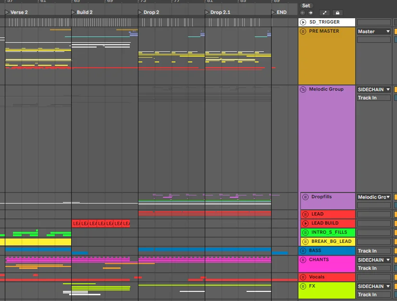Screen dimensions: 397x301
Task: Jump to previous locator arrow
Action: [303, 12]
